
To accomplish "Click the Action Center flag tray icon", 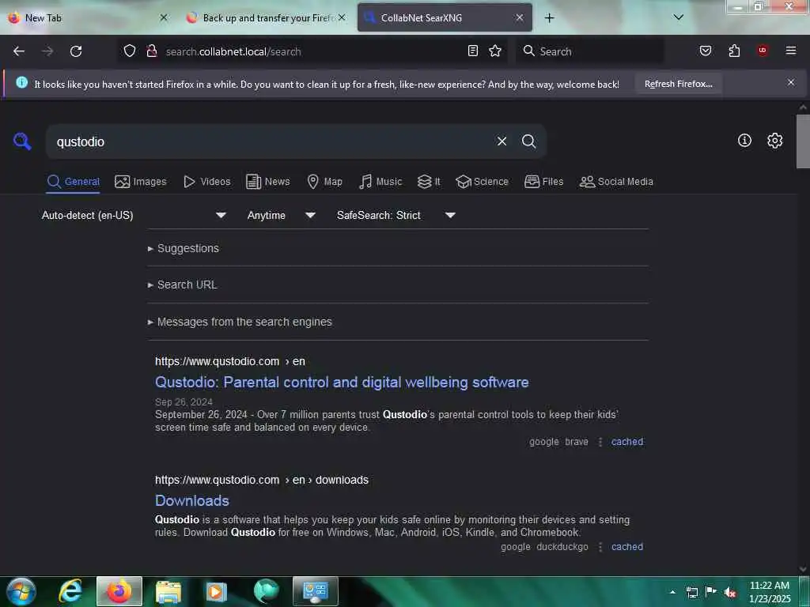I will point(711,592).
